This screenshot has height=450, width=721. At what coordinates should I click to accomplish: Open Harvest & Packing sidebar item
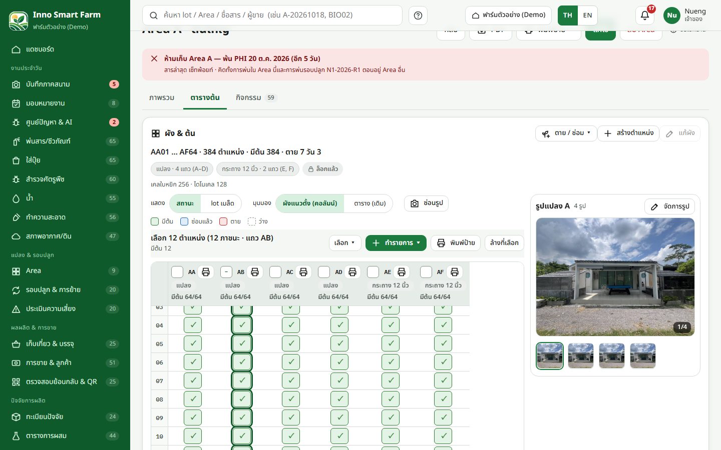[65, 343]
